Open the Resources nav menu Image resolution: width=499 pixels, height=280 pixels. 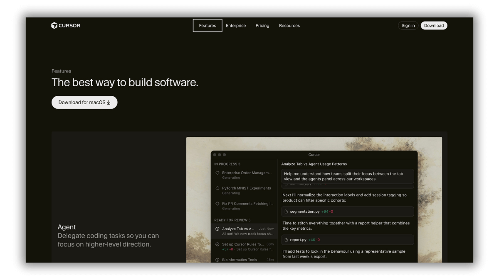(x=289, y=26)
